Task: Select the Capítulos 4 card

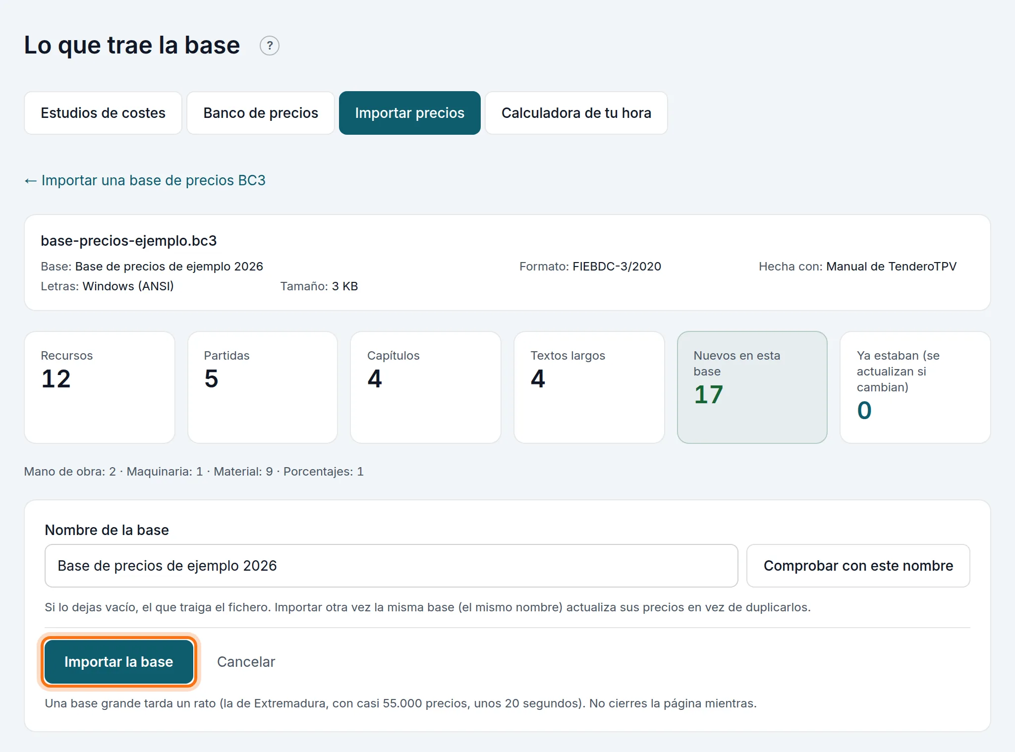Action: click(x=426, y=387)
